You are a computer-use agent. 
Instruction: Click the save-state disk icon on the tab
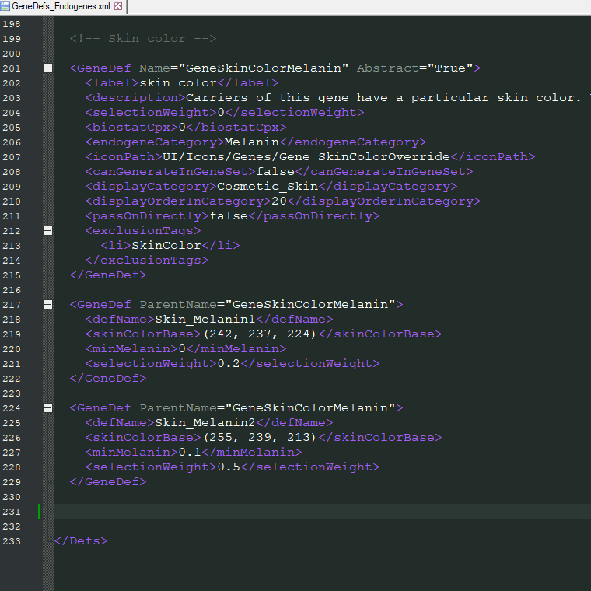[x=5, y=6]
